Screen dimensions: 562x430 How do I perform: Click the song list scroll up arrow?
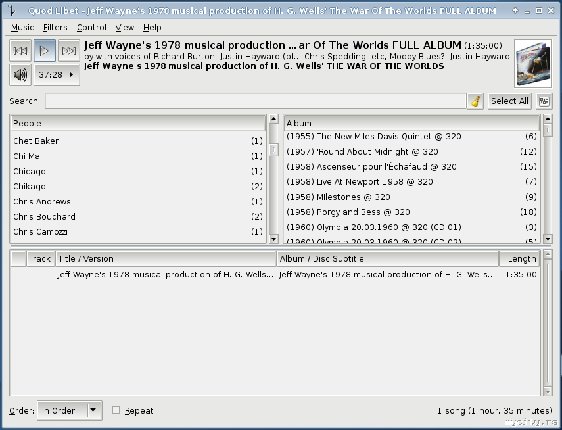(x=548, y=254)
